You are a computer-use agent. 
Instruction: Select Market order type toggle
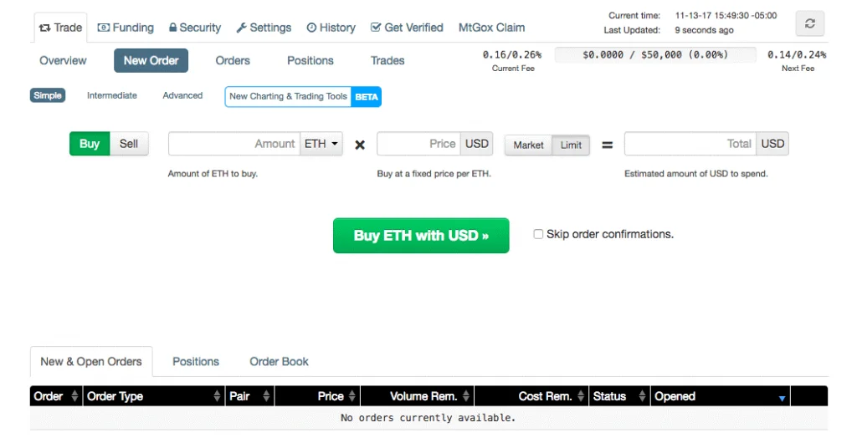click(x=529, y=145)
